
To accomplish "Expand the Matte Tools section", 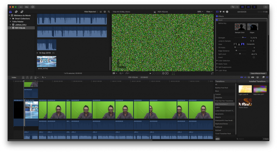I will coord(217,64).
